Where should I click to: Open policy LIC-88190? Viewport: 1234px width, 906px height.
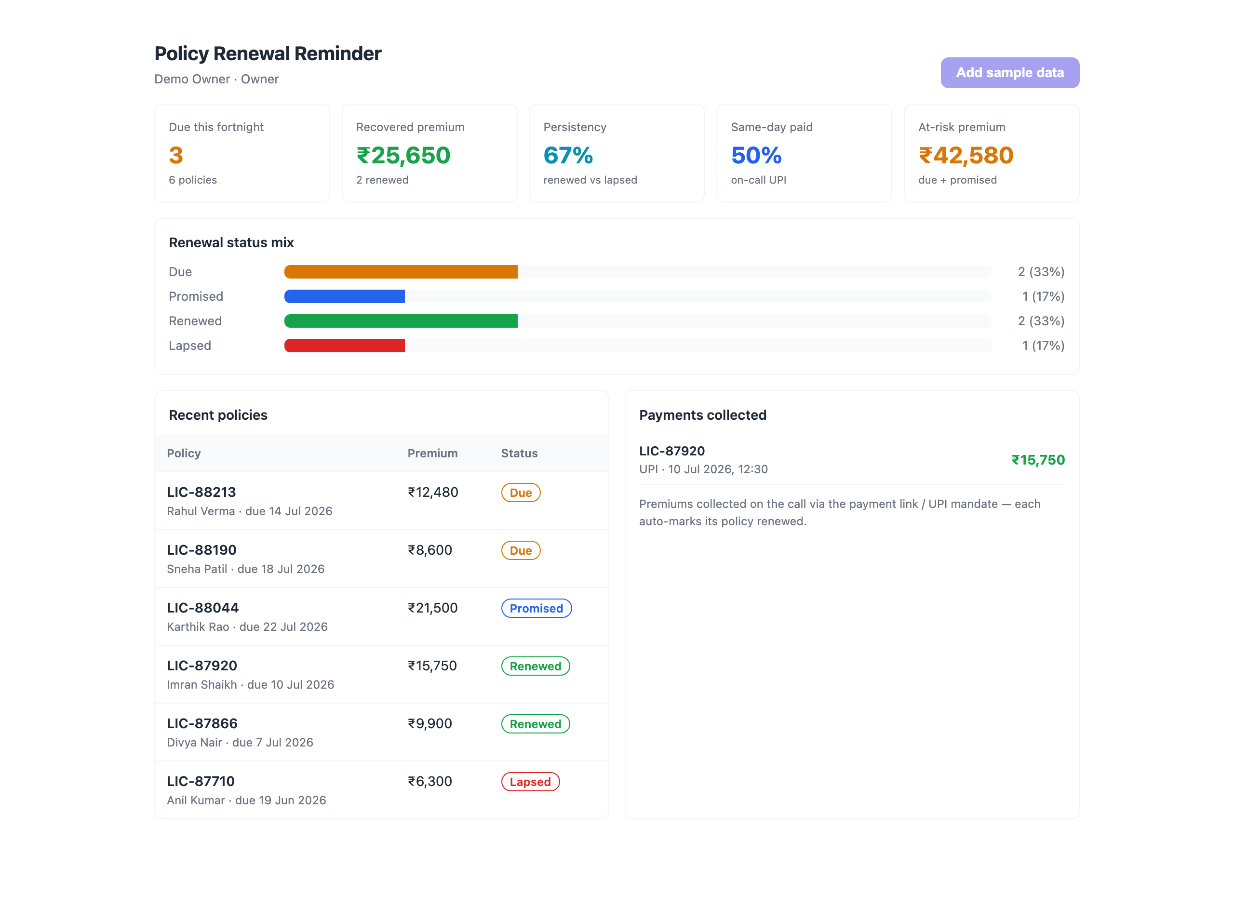pyautogui.click(x=201, y=549)
